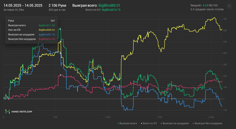Click tooltip row 'Рука 547'
The height and width of the screenshot is (129, 236).
31,21
